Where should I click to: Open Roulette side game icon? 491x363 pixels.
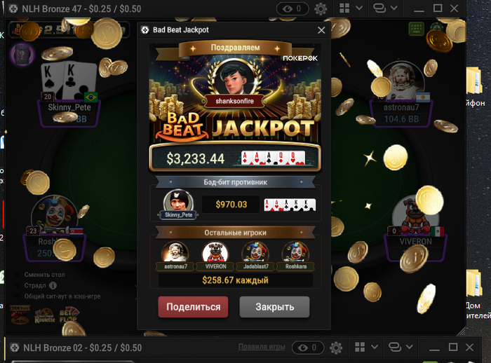(x=45, y=316)
